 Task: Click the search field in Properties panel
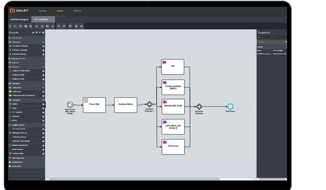point(272,42)
